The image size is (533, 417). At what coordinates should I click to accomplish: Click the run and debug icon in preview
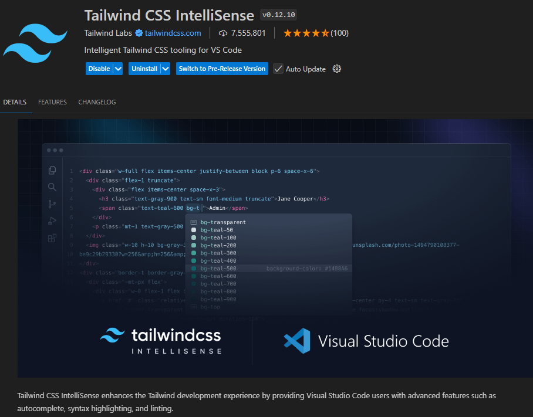pos(52,221)
